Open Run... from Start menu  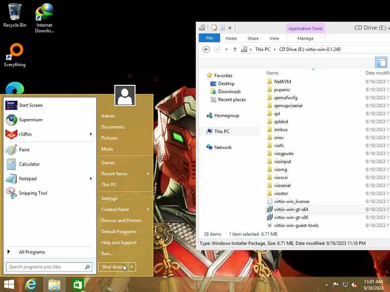click(107, 254)
